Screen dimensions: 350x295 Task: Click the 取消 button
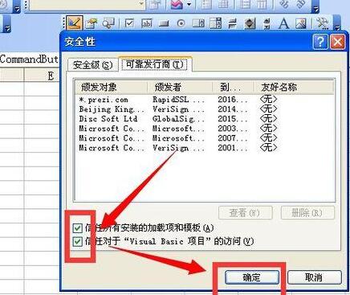(314, 277)
